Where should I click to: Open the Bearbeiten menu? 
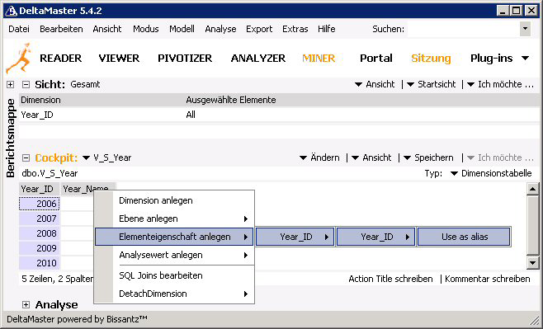point(61,29)
